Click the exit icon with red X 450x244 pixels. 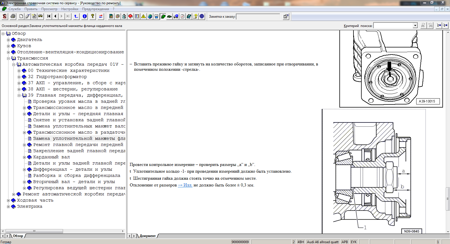(5, 16)
